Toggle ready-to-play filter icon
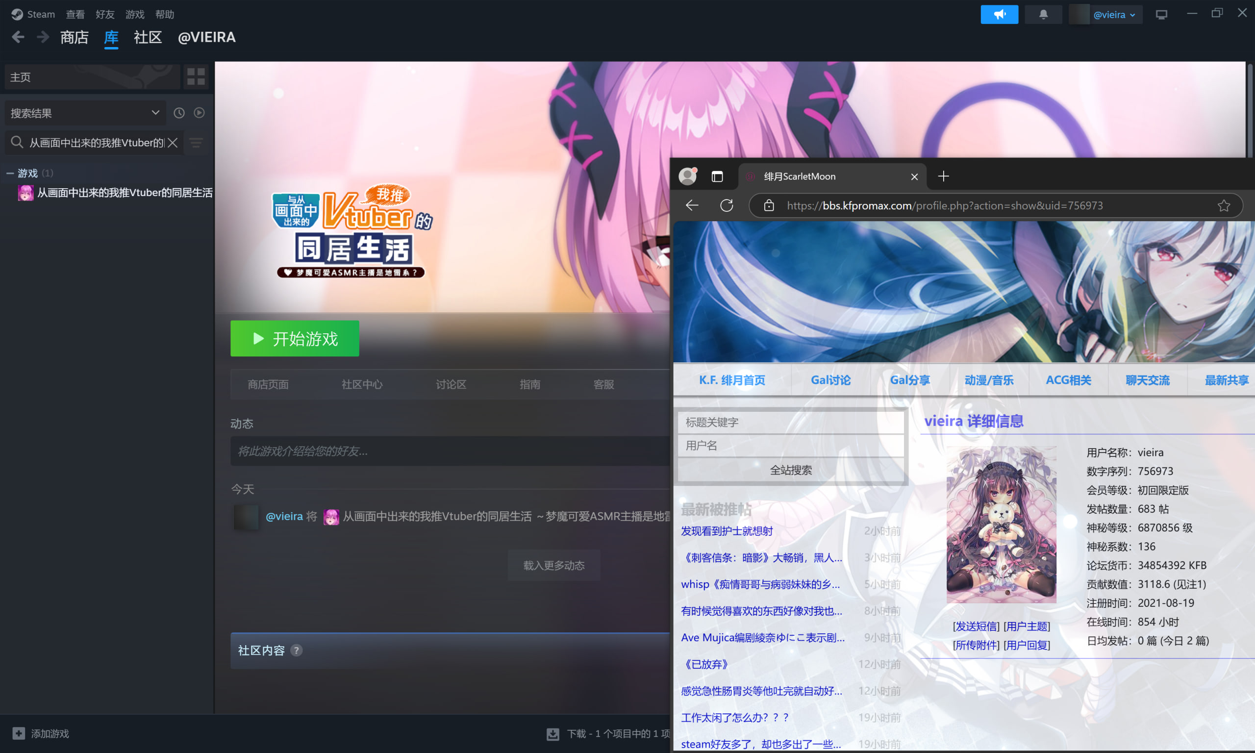The image size is (1255, 753). (200, 113)
